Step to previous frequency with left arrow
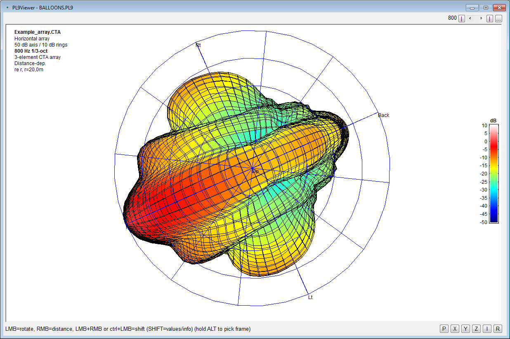Screen dimensions: 510x339 tap(470, 19)
